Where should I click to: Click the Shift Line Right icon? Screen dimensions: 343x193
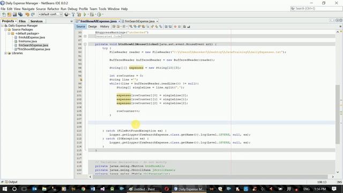170,26
